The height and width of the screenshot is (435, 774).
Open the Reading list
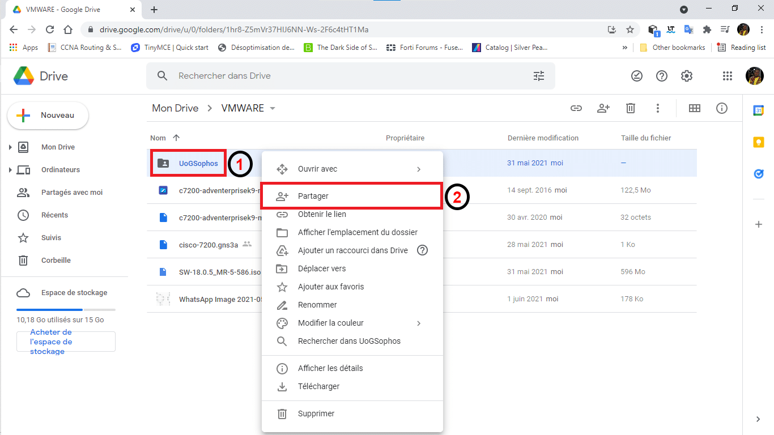[742, 48]
